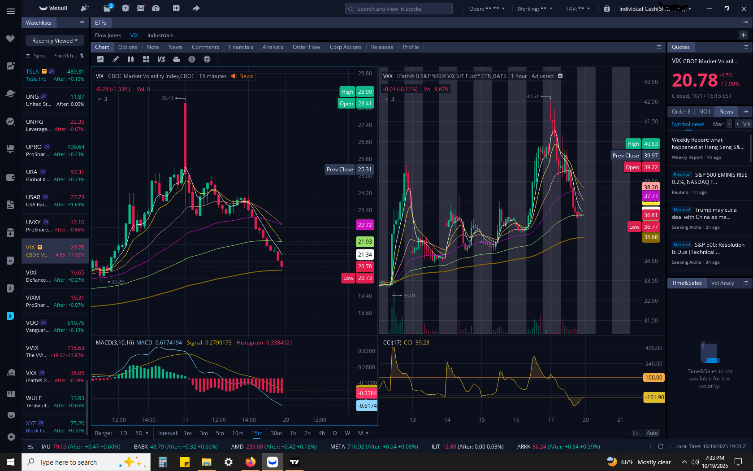This screenshot has width=753, height=471.
Task: Click Symbol news filter link
Action: coord(688,124)
